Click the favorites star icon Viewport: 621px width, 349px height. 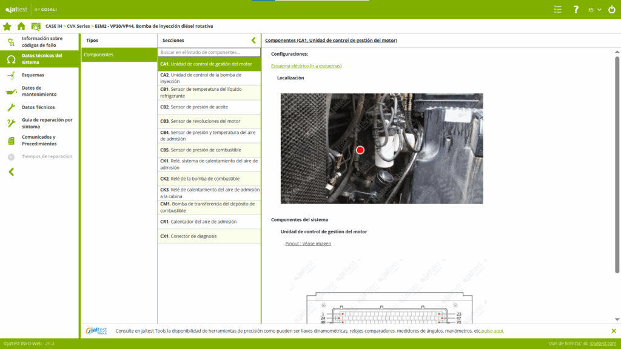7,26
